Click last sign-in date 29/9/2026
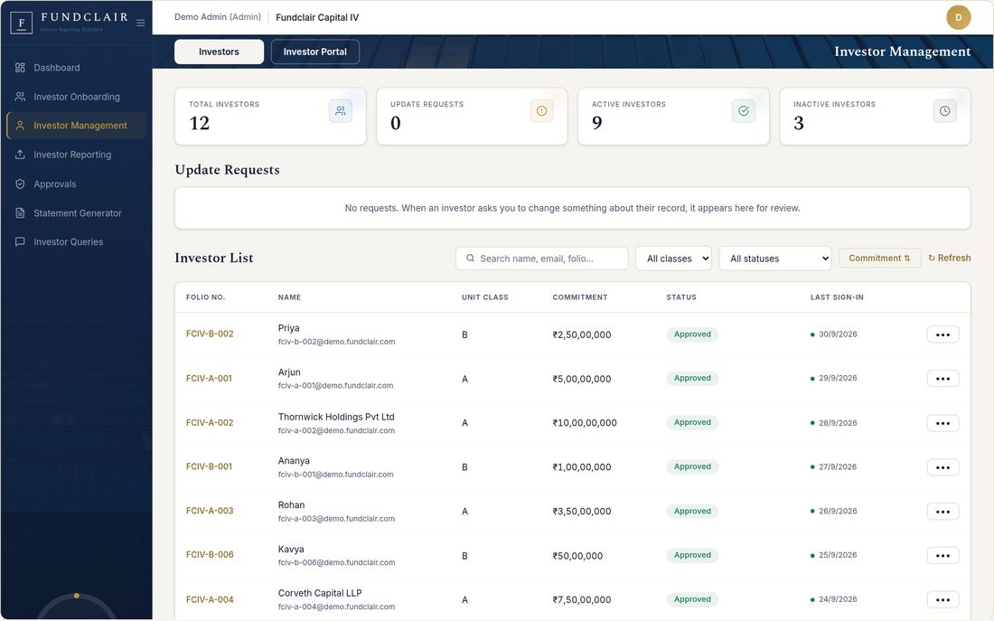This screenshot has height=621, width=994. 838,378
